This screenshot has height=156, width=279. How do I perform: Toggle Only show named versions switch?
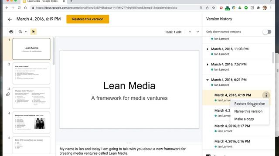click(x=267, y=32)
